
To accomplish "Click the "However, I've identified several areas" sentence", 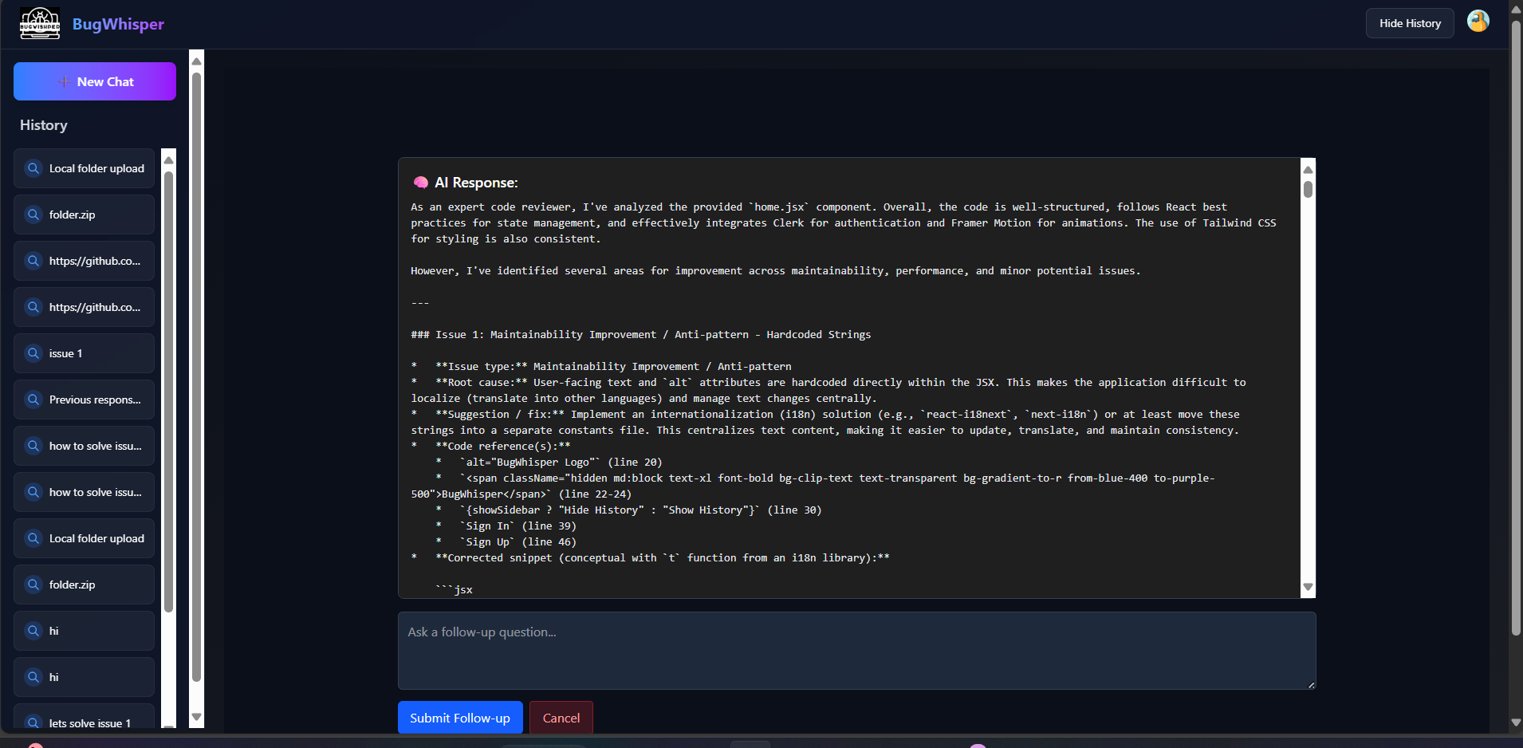I will click(x=775, y=271).
